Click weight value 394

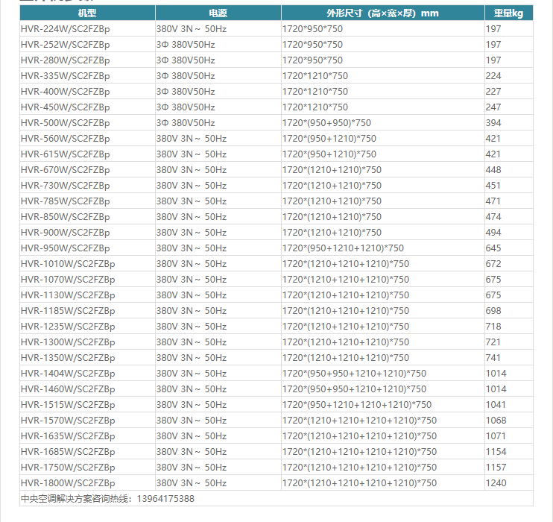tap(493, 123)
